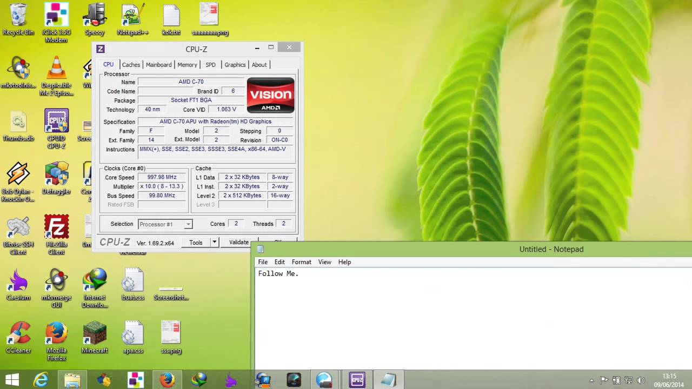Open the Graphics tab in CPU-Z

click(235, 65)
